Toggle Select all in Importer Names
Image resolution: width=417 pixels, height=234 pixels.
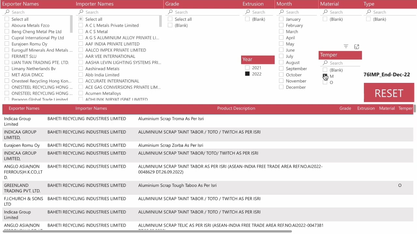point(80,19)
